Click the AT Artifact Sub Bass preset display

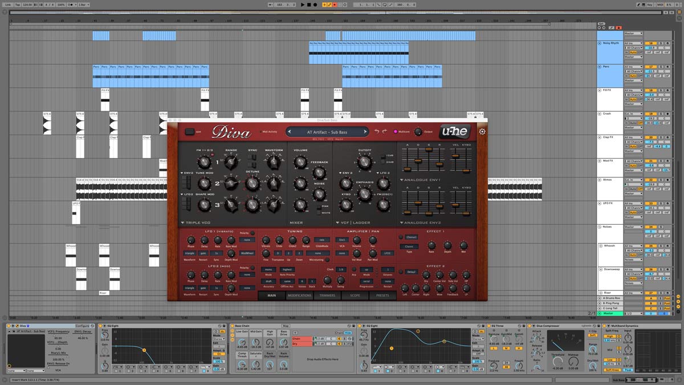(x=328, y=132)
